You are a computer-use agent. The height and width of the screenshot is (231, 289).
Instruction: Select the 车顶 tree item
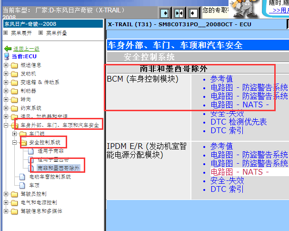tap(34, 185)
